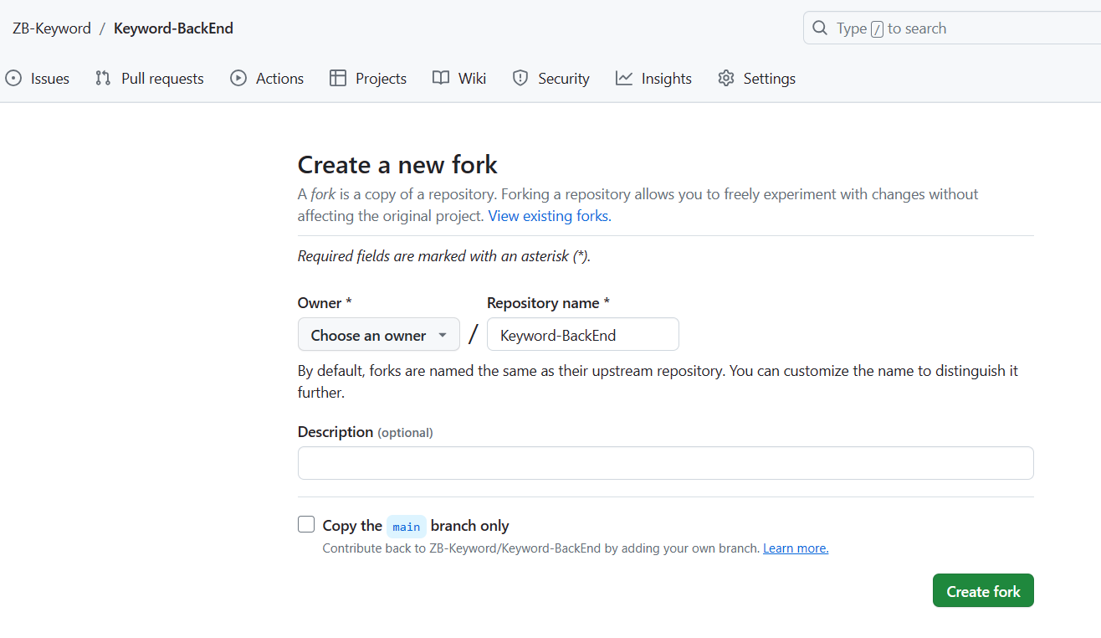Click the Actions play icon
This screenshot has height=638, width=1101.
pos(238,78)
